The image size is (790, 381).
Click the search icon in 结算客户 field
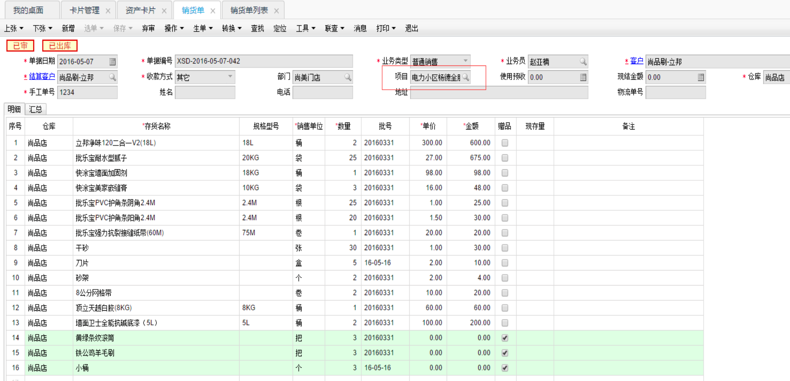(x=112, y=77)
